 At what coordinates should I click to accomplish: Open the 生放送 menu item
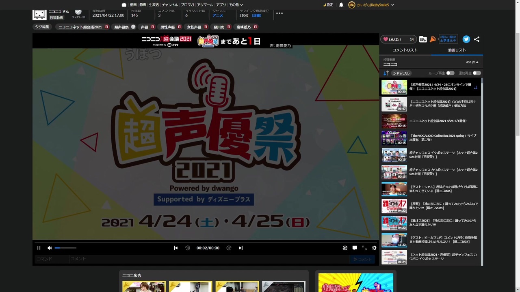click(154, 5)
